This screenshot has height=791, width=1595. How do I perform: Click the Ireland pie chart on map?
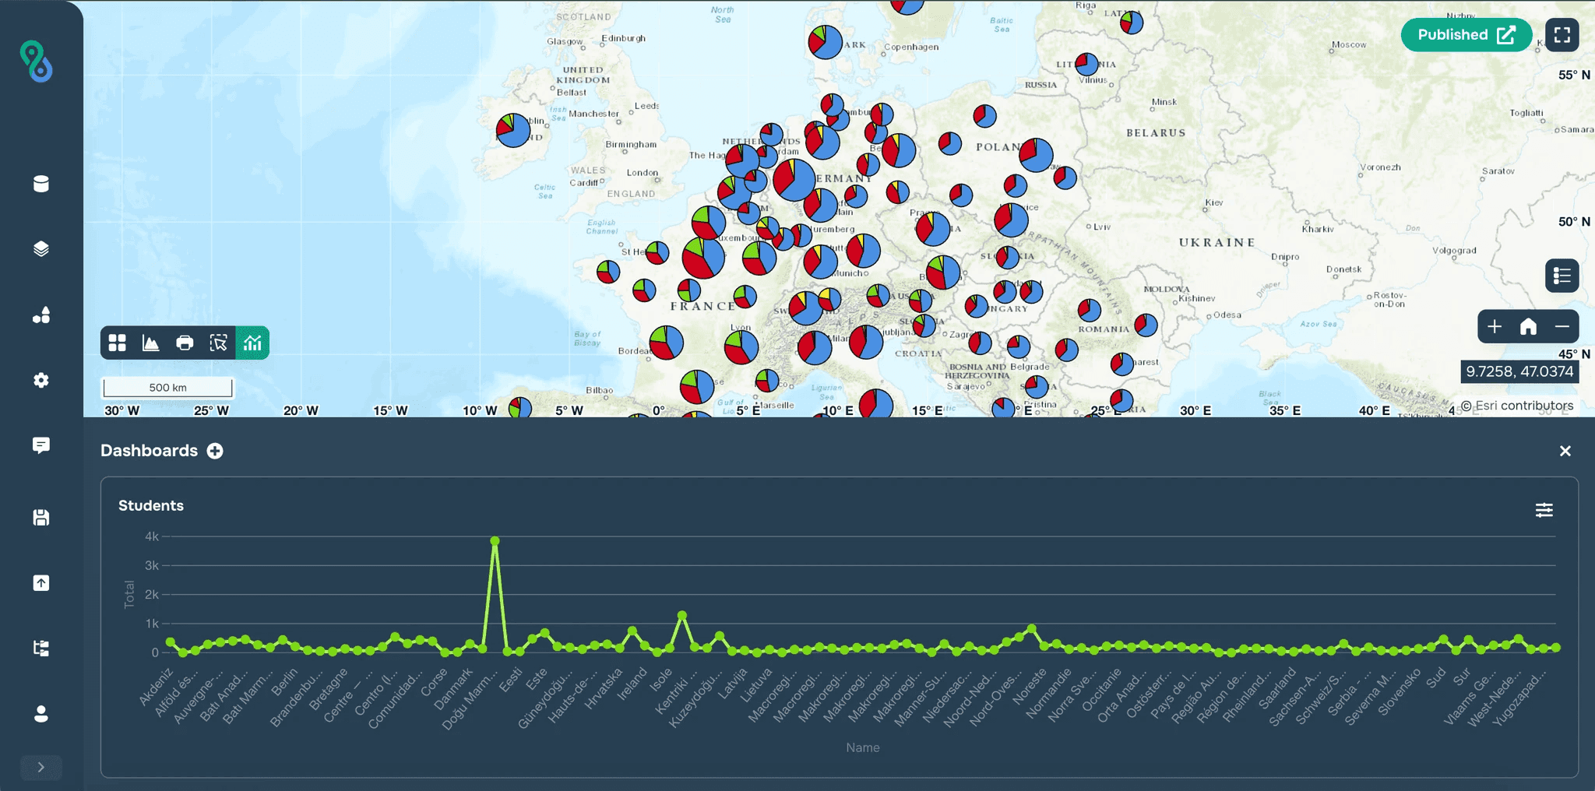pos(513,130)
